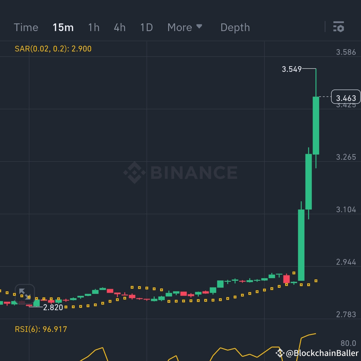361x361 pixels.
Task: Reselect the 15m timeframe
Action: click(63, 27)
